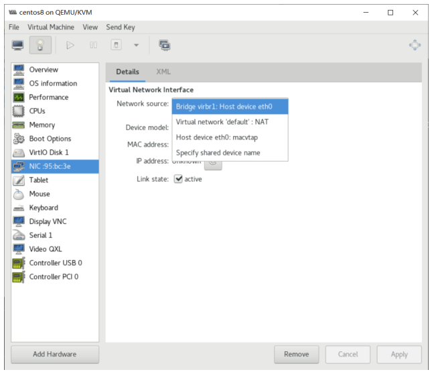Click the lightbulb hardware details icon
Viewport: 434px width, 376px height.
coord(40,45)
